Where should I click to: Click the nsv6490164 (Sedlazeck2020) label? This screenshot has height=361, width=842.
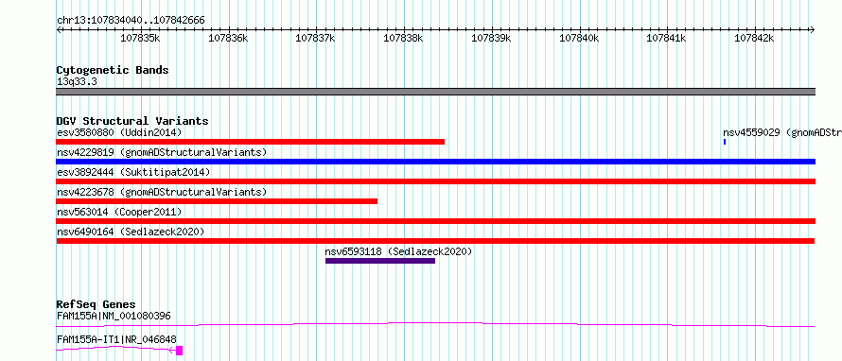(x=131, y=232)
